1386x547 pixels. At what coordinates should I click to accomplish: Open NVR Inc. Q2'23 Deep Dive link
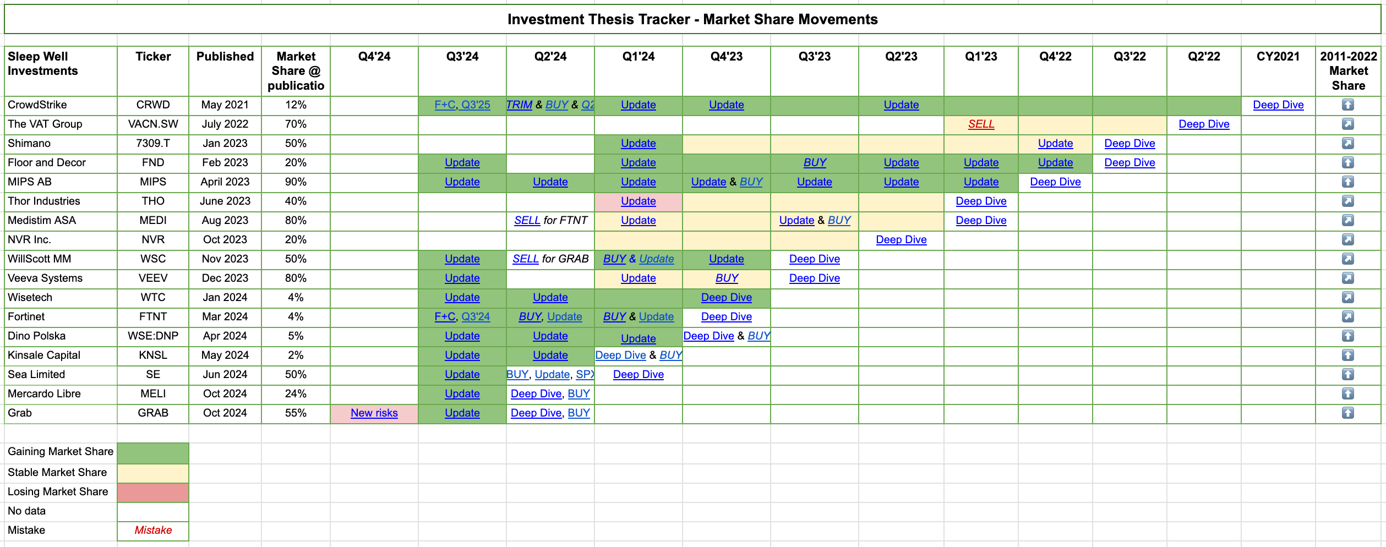pyautogui.click(x=901, y=239)
